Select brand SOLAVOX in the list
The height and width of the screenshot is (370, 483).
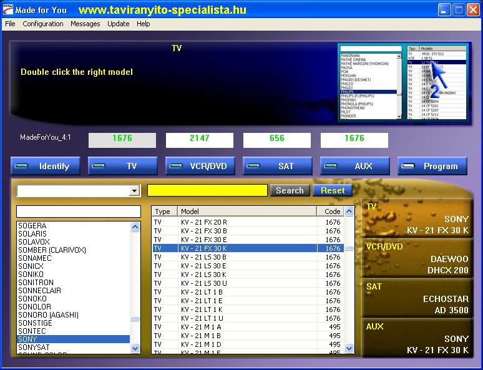click(73, 242)
